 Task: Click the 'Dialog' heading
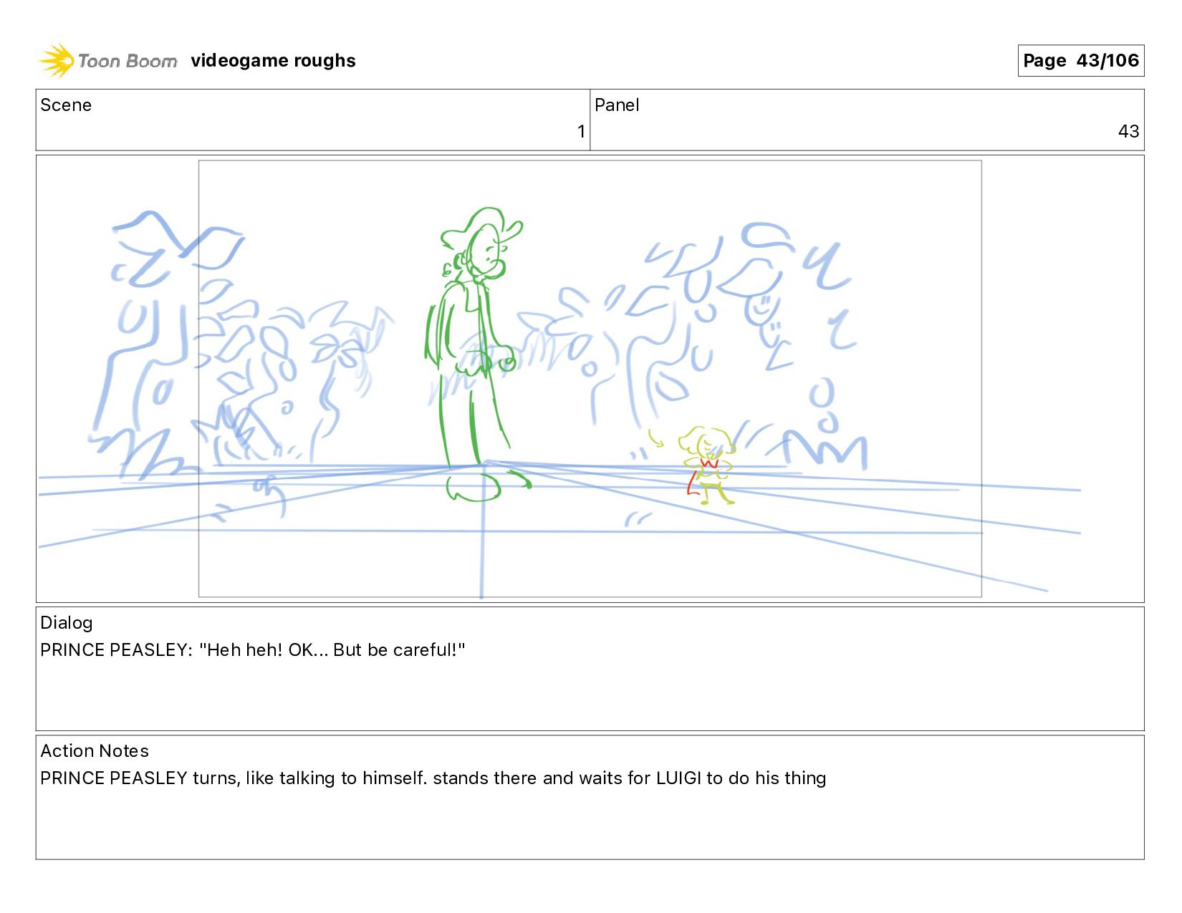point(67,623)
